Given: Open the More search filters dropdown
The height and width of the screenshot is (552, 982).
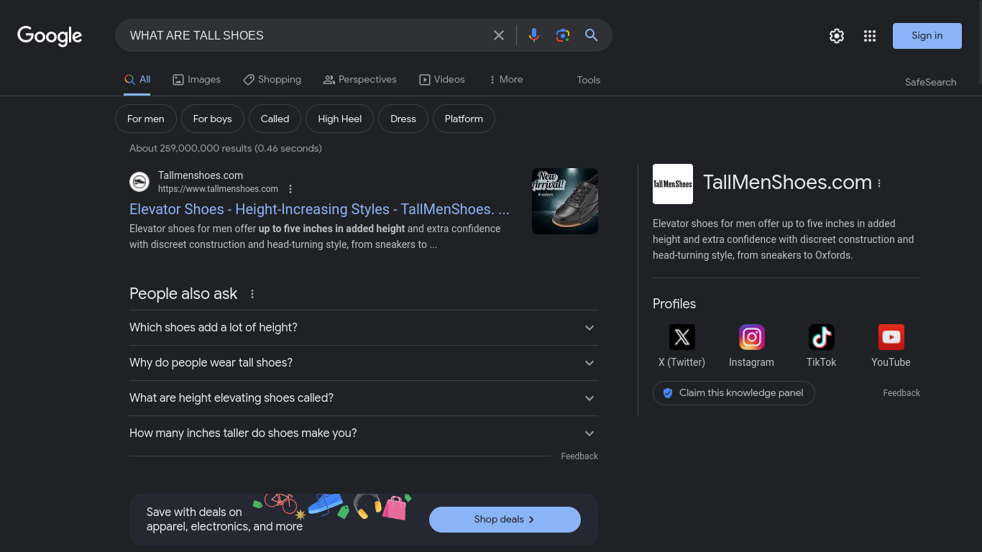Looking at the screenshot, I should click(x=505, y=80).
